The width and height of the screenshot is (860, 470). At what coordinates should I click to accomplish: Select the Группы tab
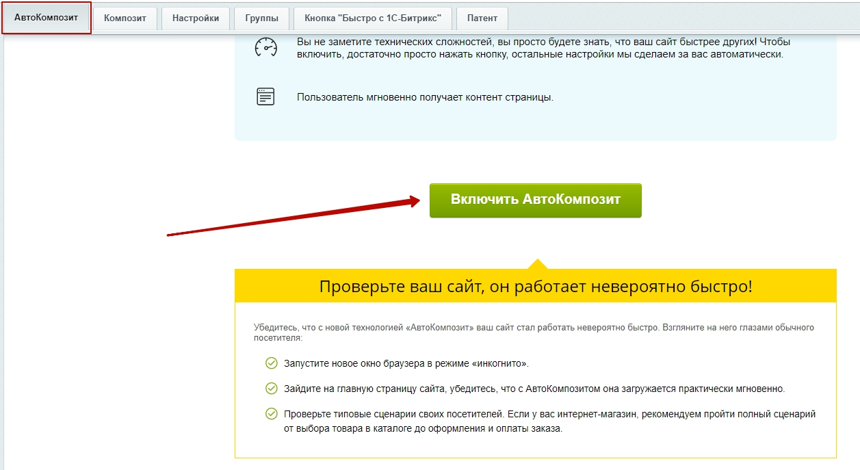[261, 18]
